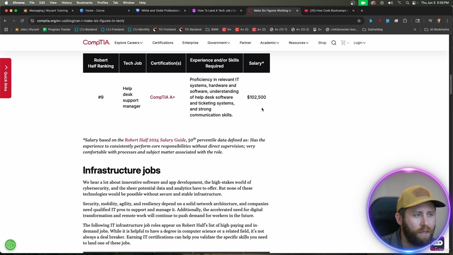Expand the cart dropdown chevron
The width and height of the screenshot is (453, 255).
point(348,43)
